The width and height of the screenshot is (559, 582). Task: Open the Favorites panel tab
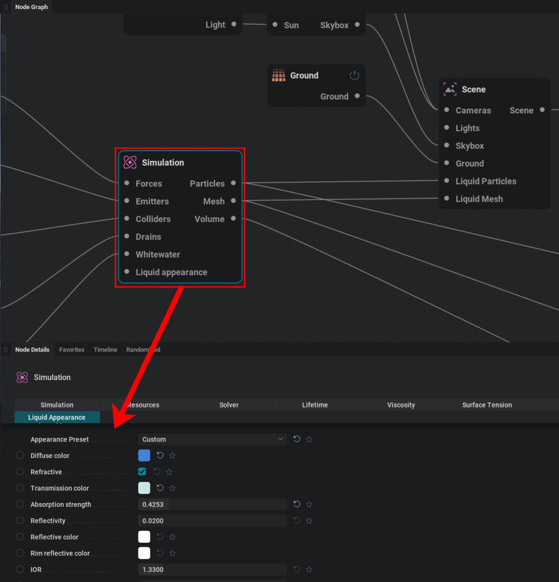72,350
